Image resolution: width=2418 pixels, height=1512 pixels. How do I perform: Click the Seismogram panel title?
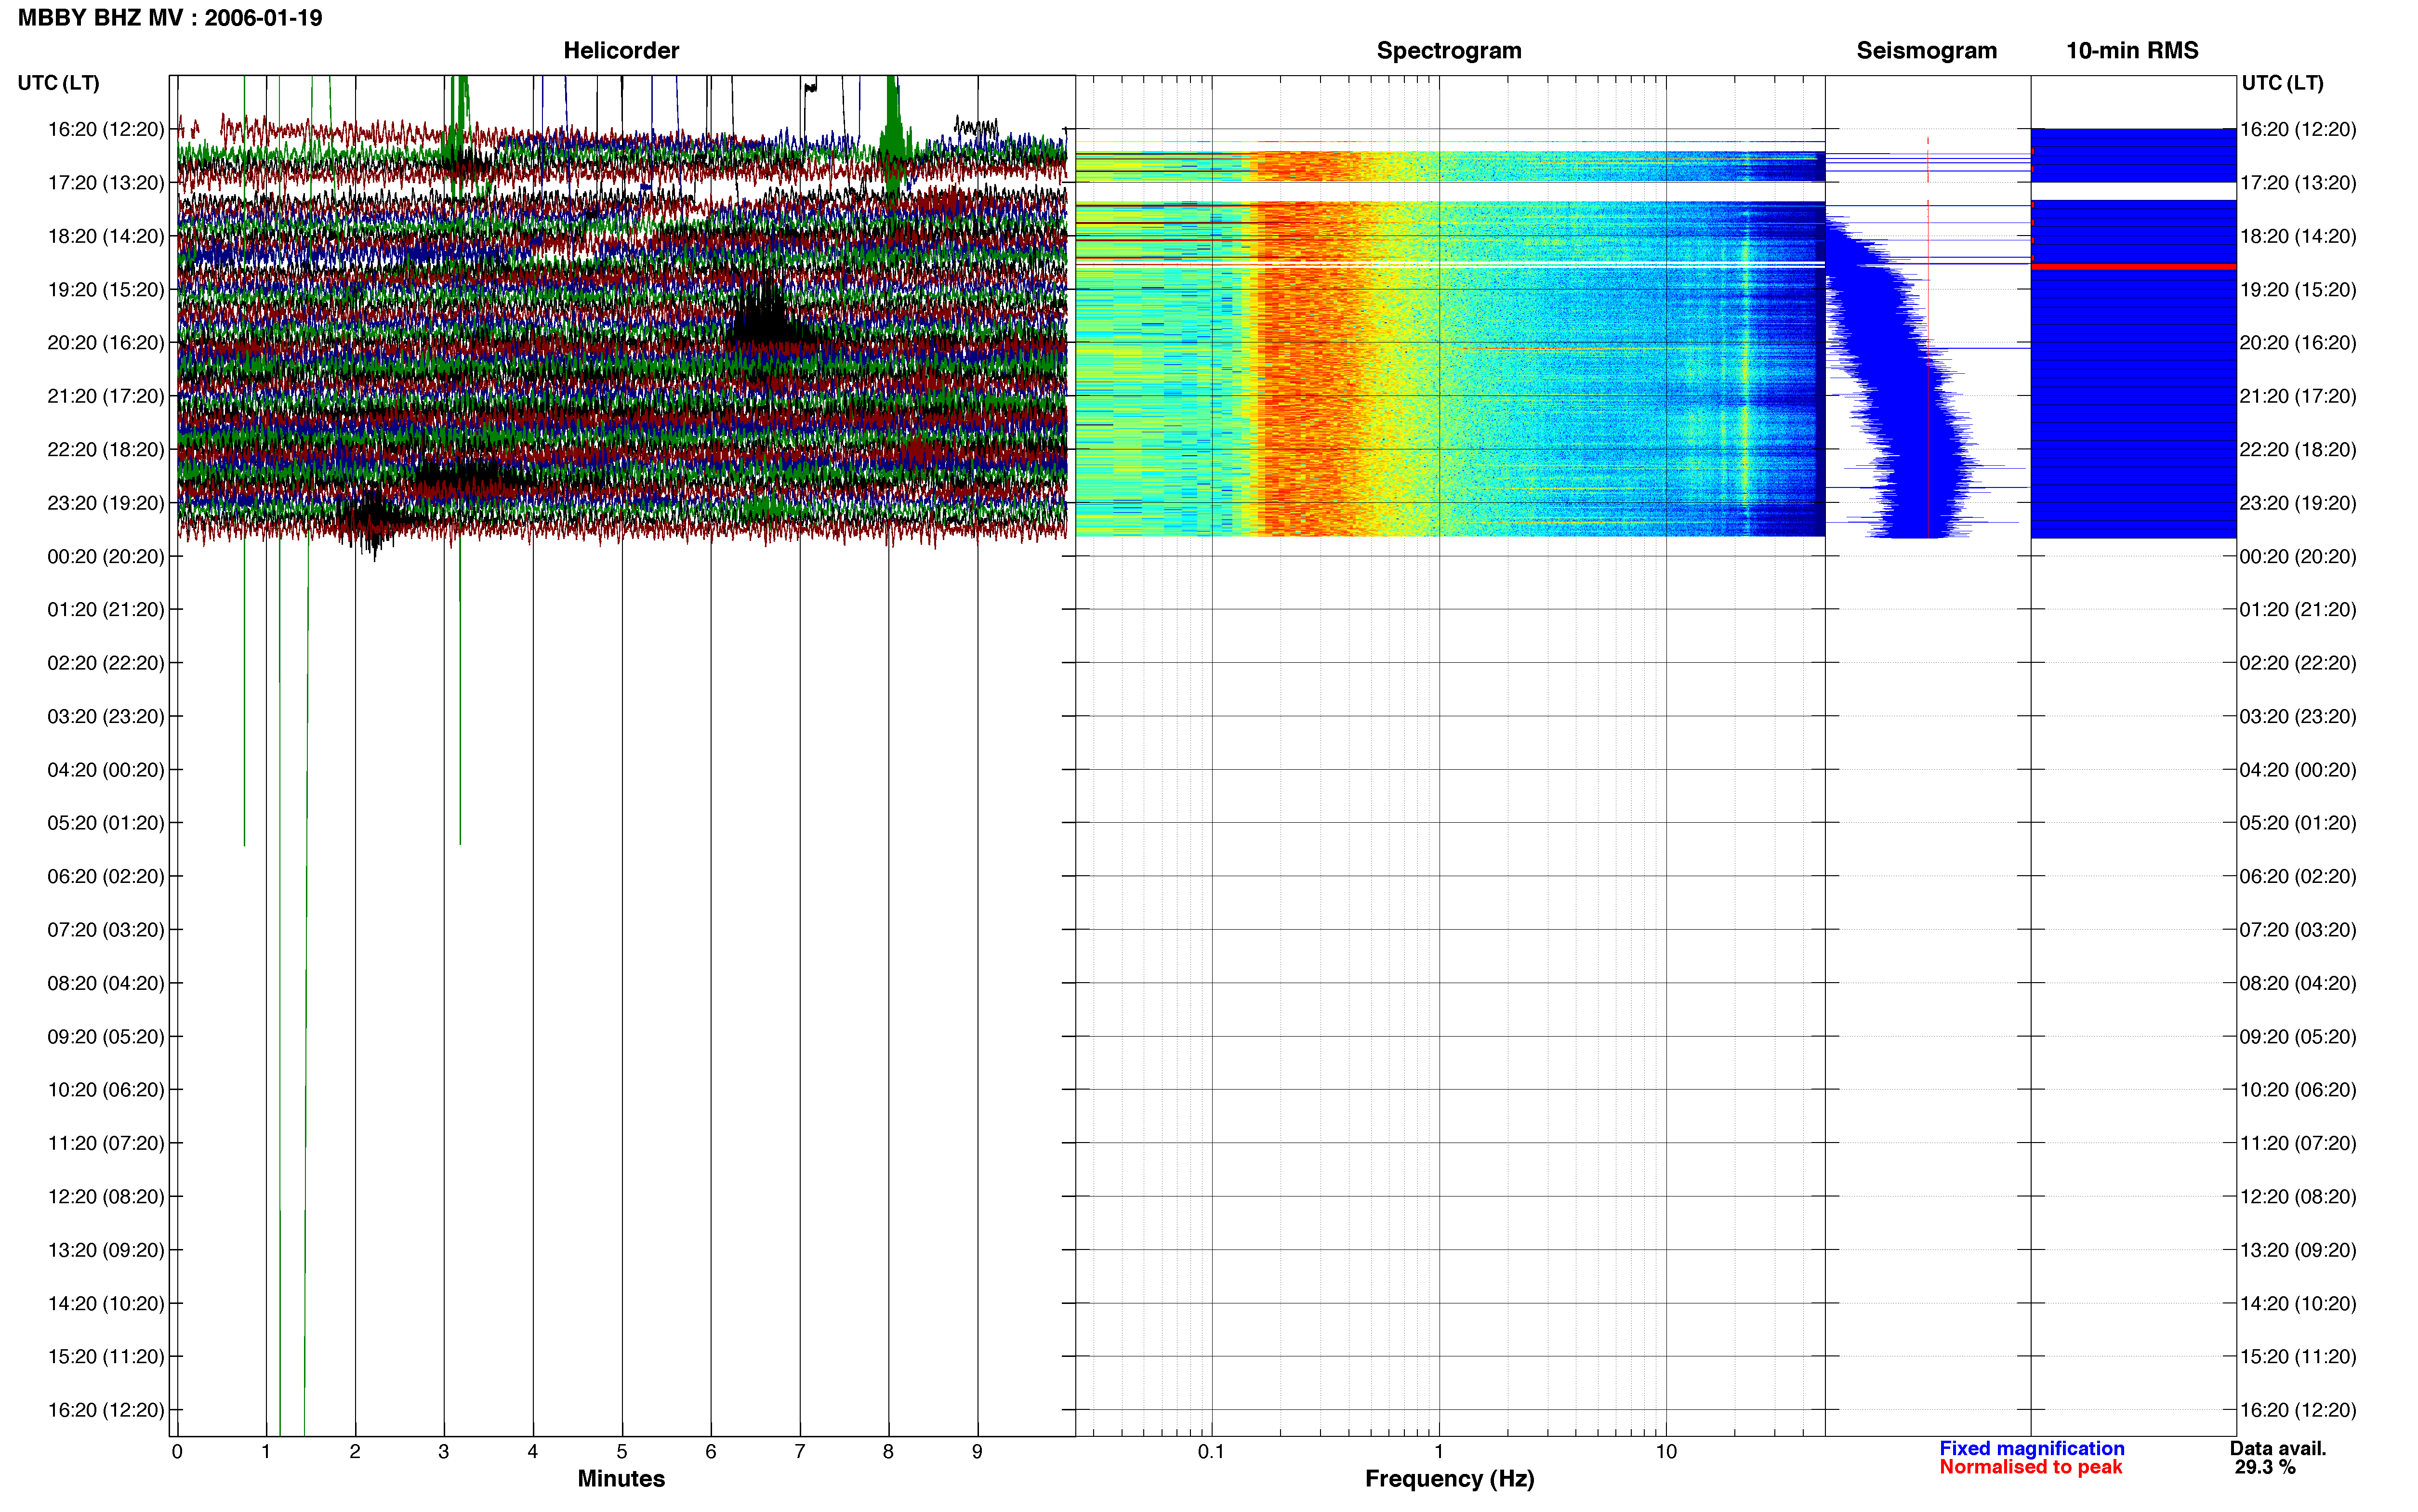(1926, 50)
